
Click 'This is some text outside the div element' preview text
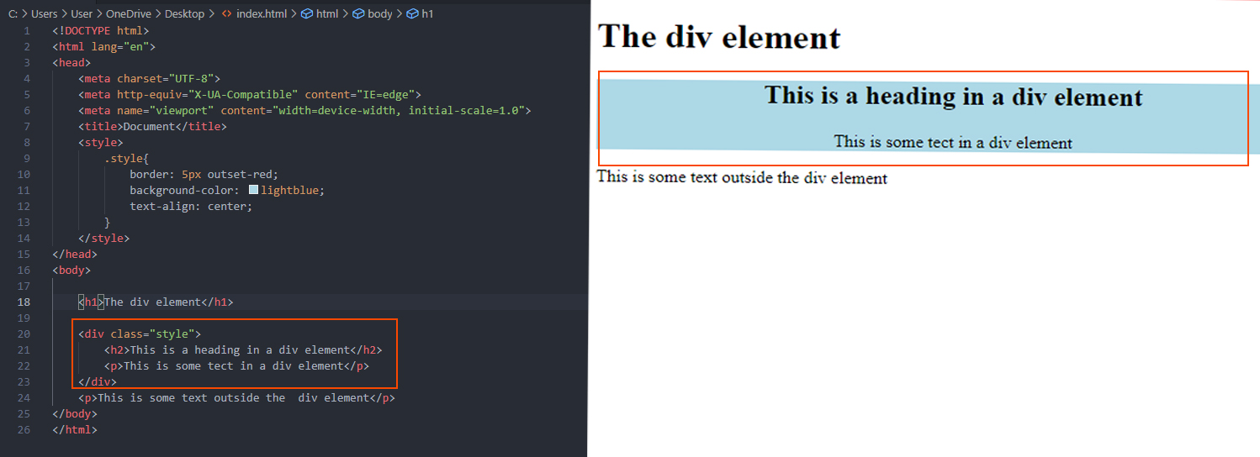(742, 177)
